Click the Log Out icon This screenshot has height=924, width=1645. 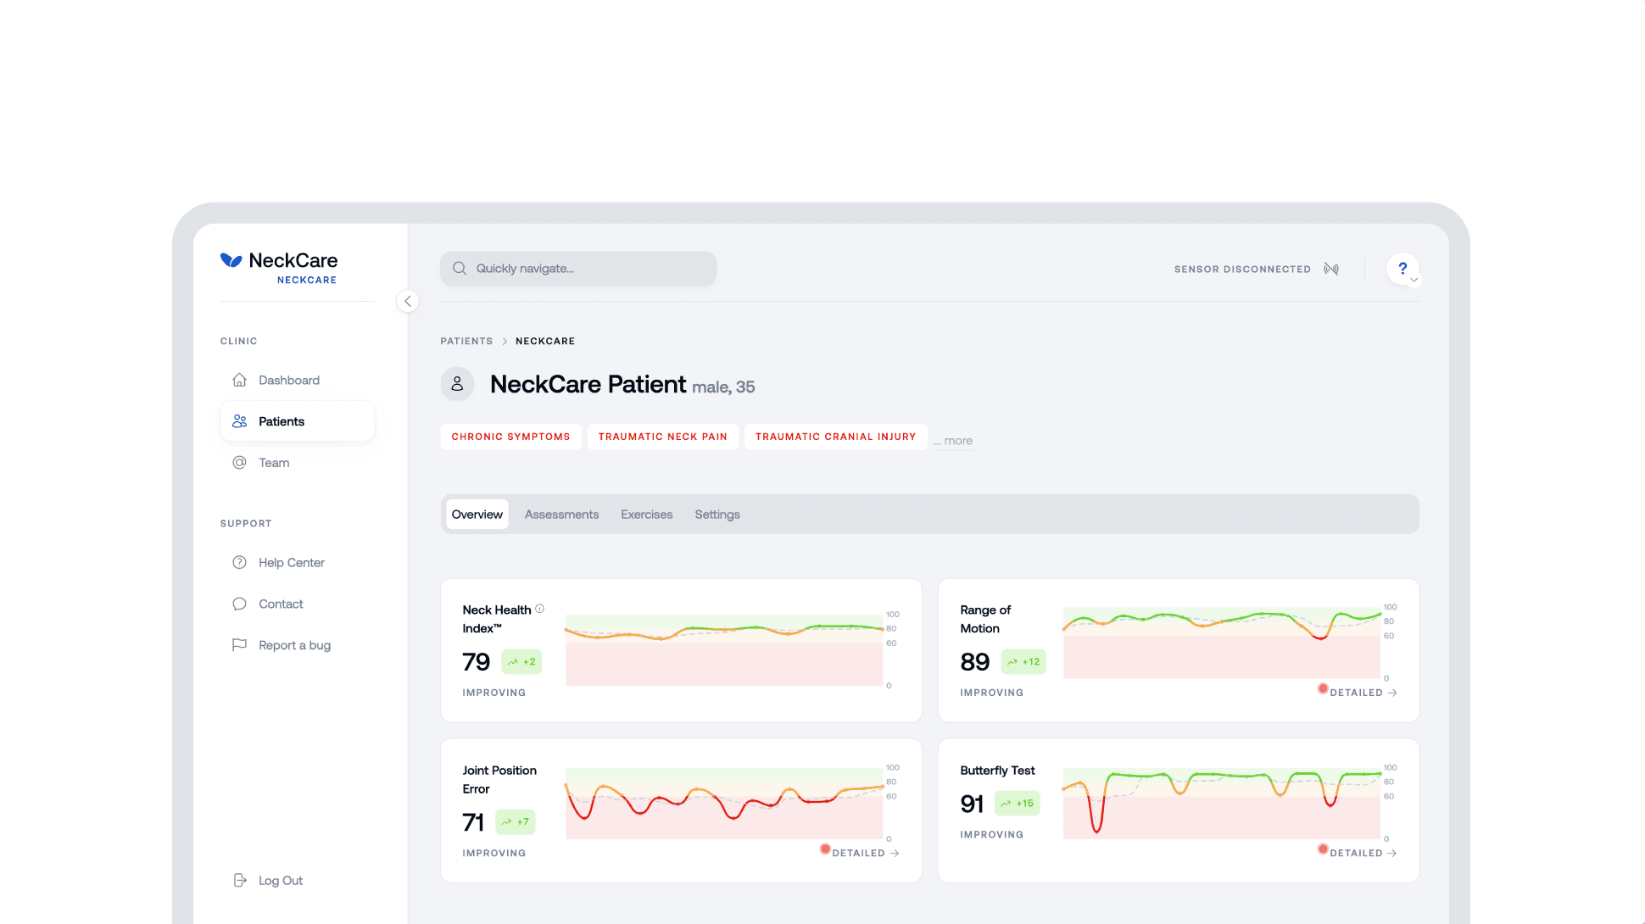pos(240,880)
